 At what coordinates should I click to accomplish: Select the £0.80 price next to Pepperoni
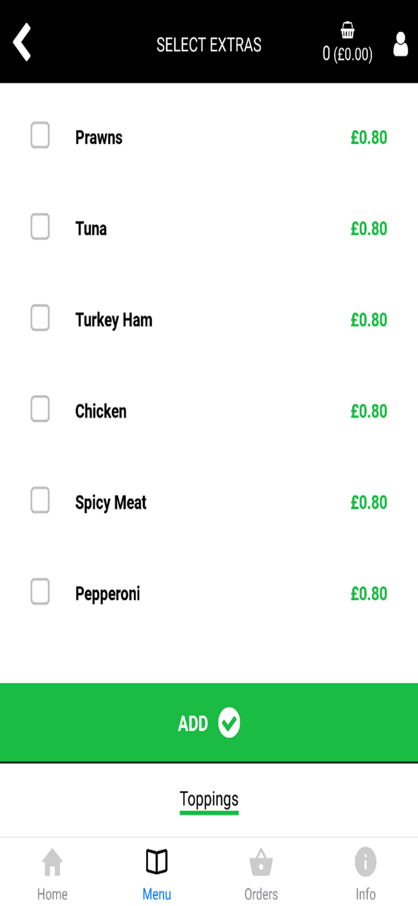pos(369,594)
